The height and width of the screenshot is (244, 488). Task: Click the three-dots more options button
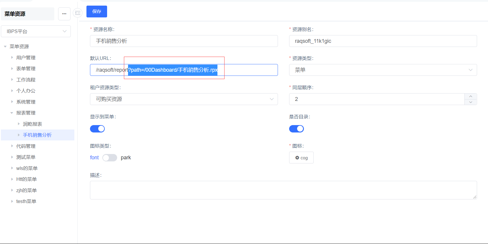[x=64, y=14]
